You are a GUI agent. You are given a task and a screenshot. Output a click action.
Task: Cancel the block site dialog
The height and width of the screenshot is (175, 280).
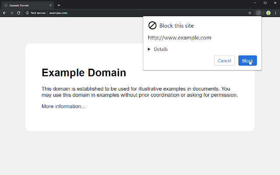coord(224,60)
